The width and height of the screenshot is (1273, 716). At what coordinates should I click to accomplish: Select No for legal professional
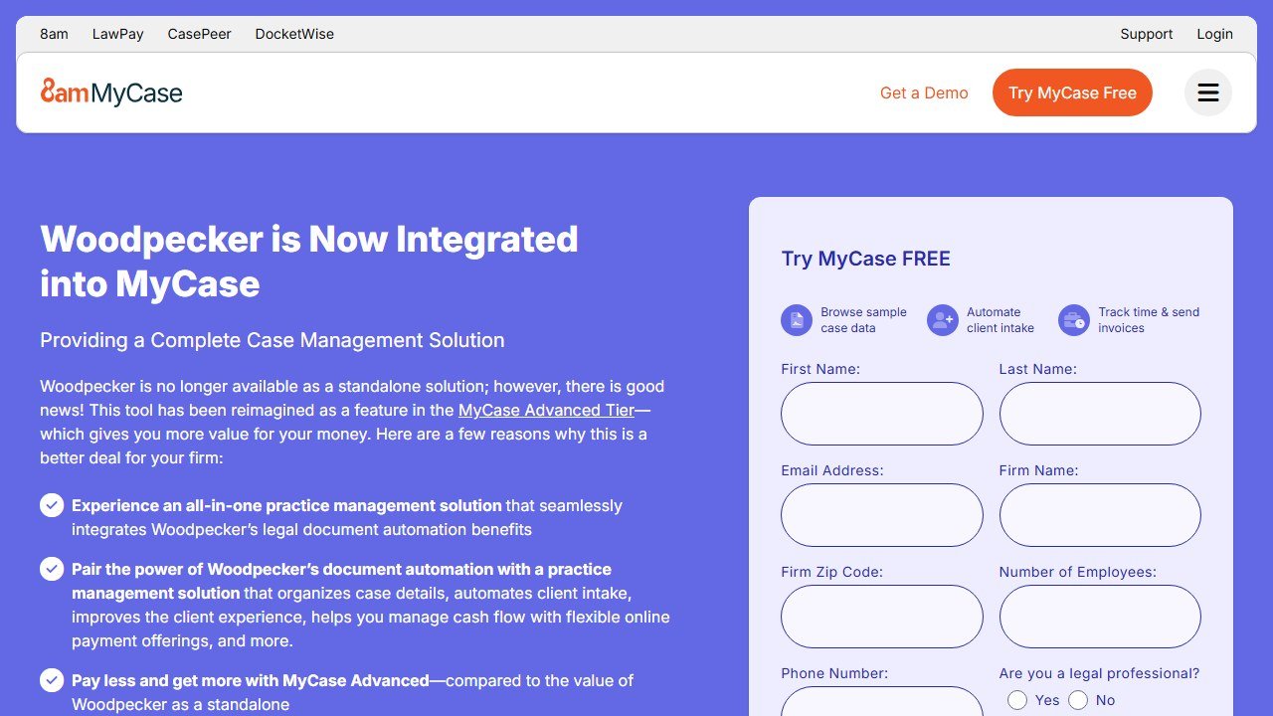pyautogui.click(x=1078, y=700)
